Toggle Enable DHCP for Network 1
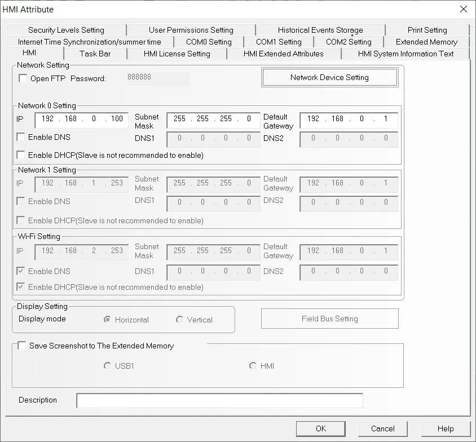Image resolution: width=476 pixels, height=442 pixels. coord(21,220)
